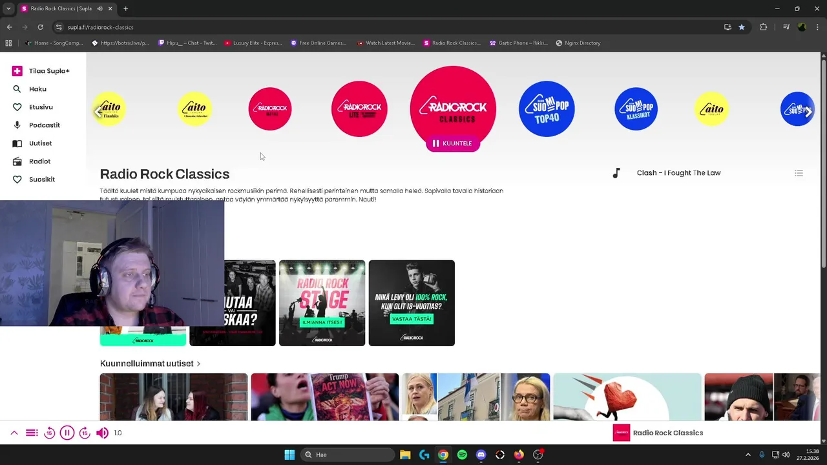Image resolution: width=827 pixels, height=465 pixels.
Task: Expand the Kuunnelluimmat uutiset section
Action: (x=150, y=364)
